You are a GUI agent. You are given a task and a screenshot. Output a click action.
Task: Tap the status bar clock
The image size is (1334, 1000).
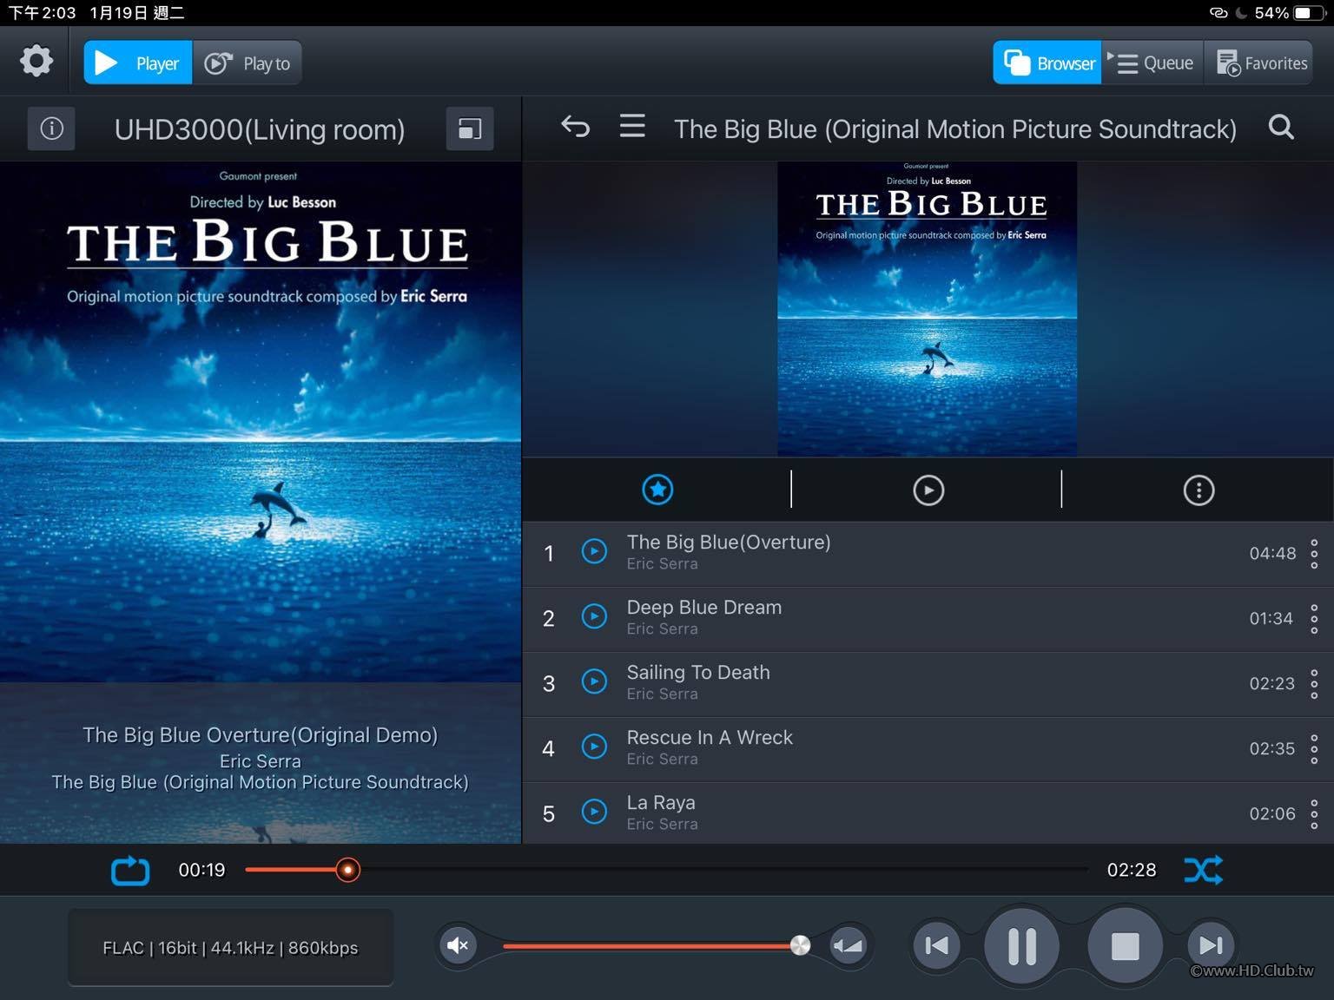tap(43, 13)
